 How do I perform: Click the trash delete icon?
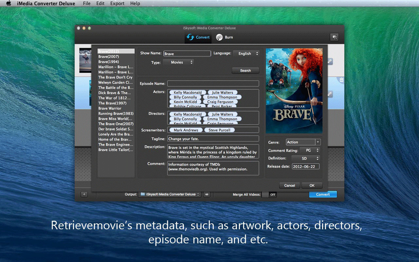click(341, 80)
